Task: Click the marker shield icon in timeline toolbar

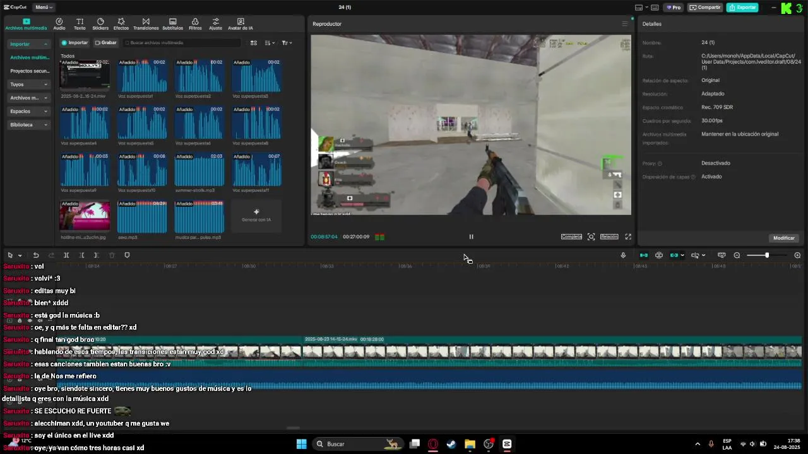Action: point(127,255)
